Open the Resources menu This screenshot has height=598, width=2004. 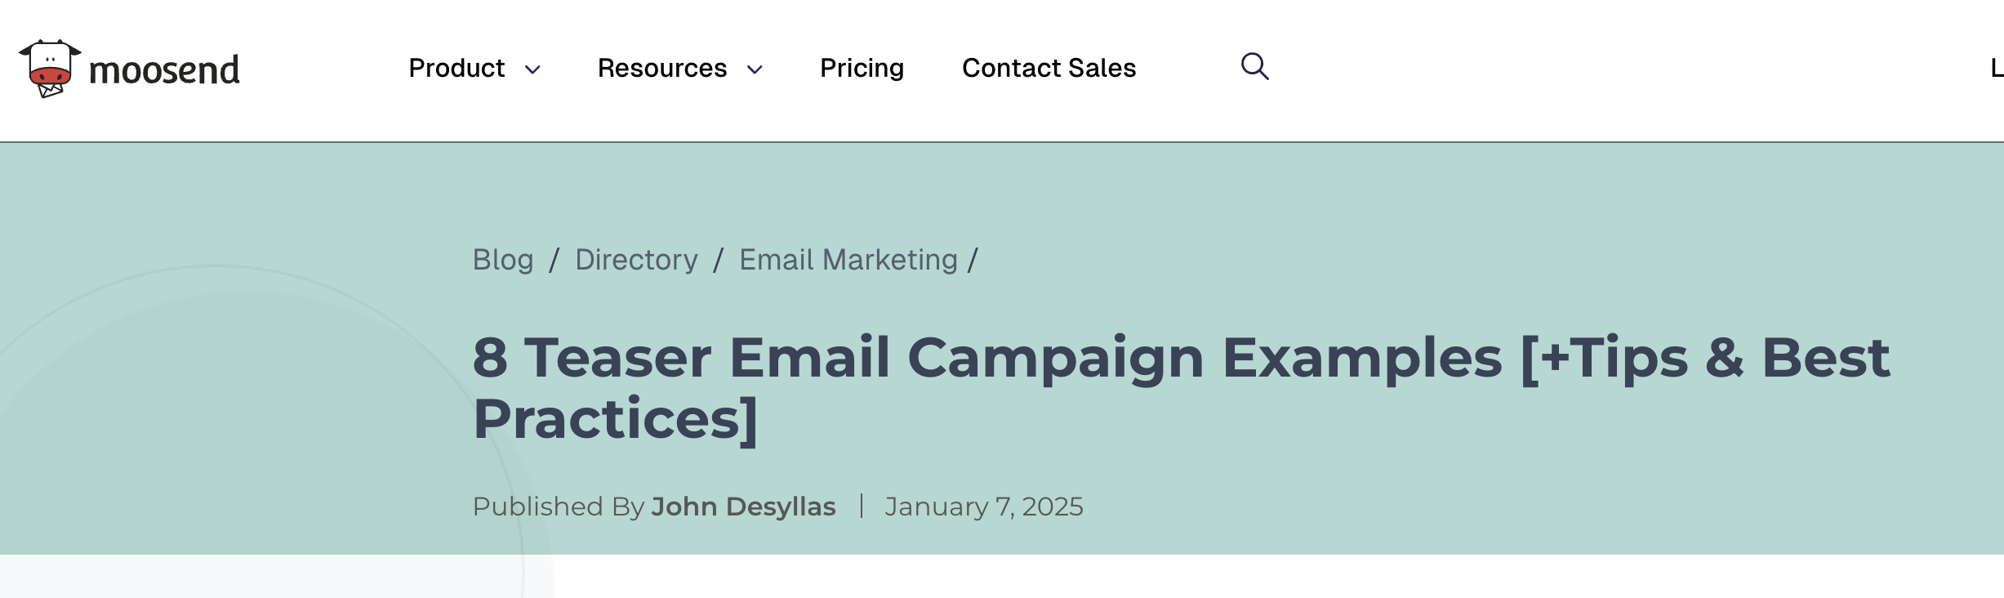point(661,68)
